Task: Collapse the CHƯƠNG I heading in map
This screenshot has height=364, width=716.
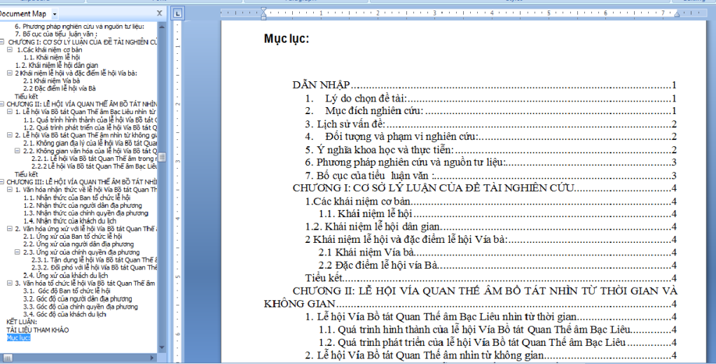Action: (4, 42)
